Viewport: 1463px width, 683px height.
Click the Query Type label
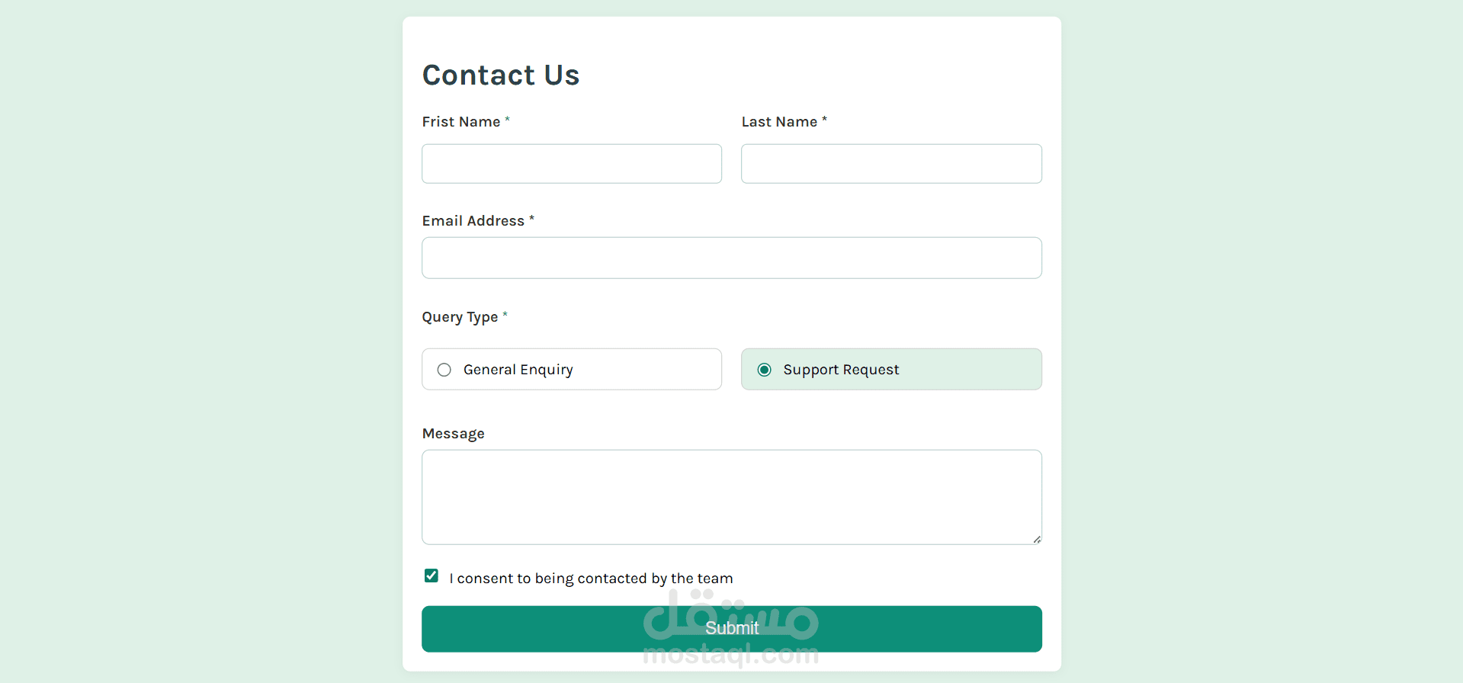[x=460, y=316]
